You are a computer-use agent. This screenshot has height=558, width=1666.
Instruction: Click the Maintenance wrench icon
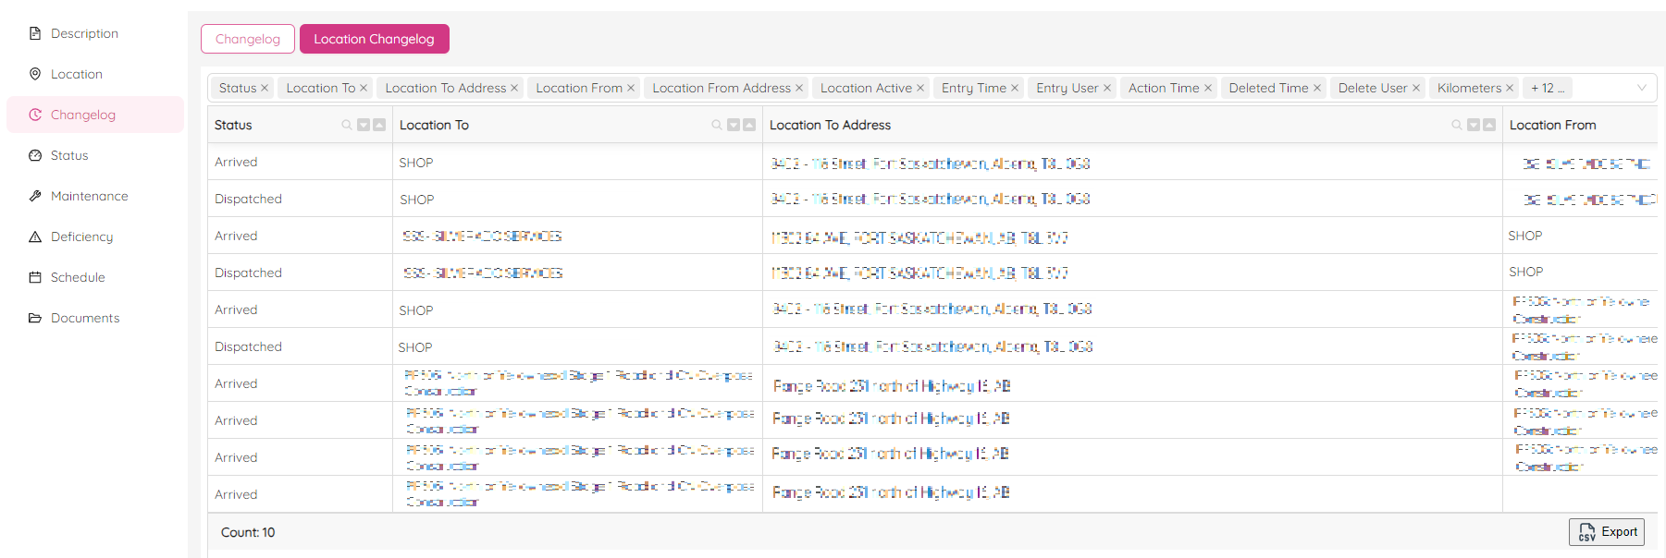coord(35,196)
